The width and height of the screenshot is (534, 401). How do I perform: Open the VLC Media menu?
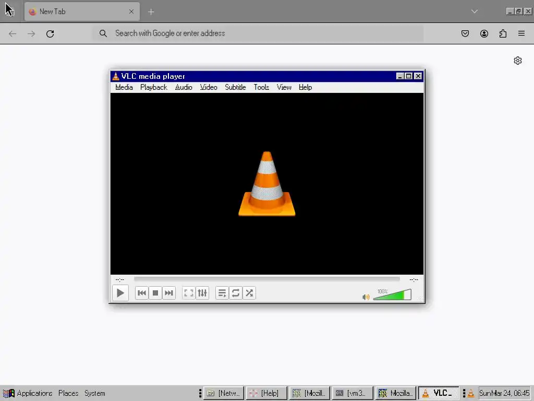[124, 87]
